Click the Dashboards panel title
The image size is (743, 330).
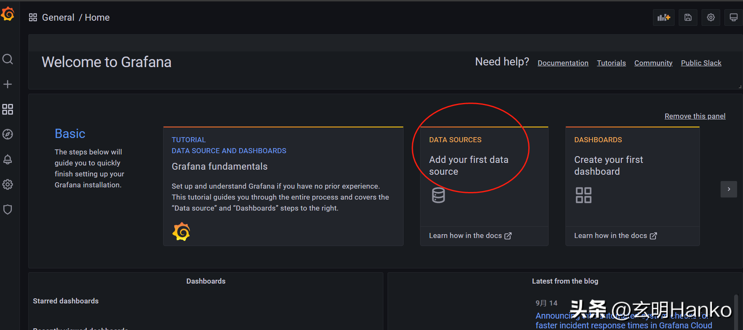pos(206,281)
